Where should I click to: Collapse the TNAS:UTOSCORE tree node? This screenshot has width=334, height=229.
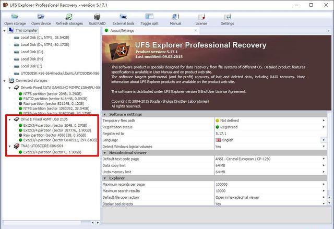(9, 146)
